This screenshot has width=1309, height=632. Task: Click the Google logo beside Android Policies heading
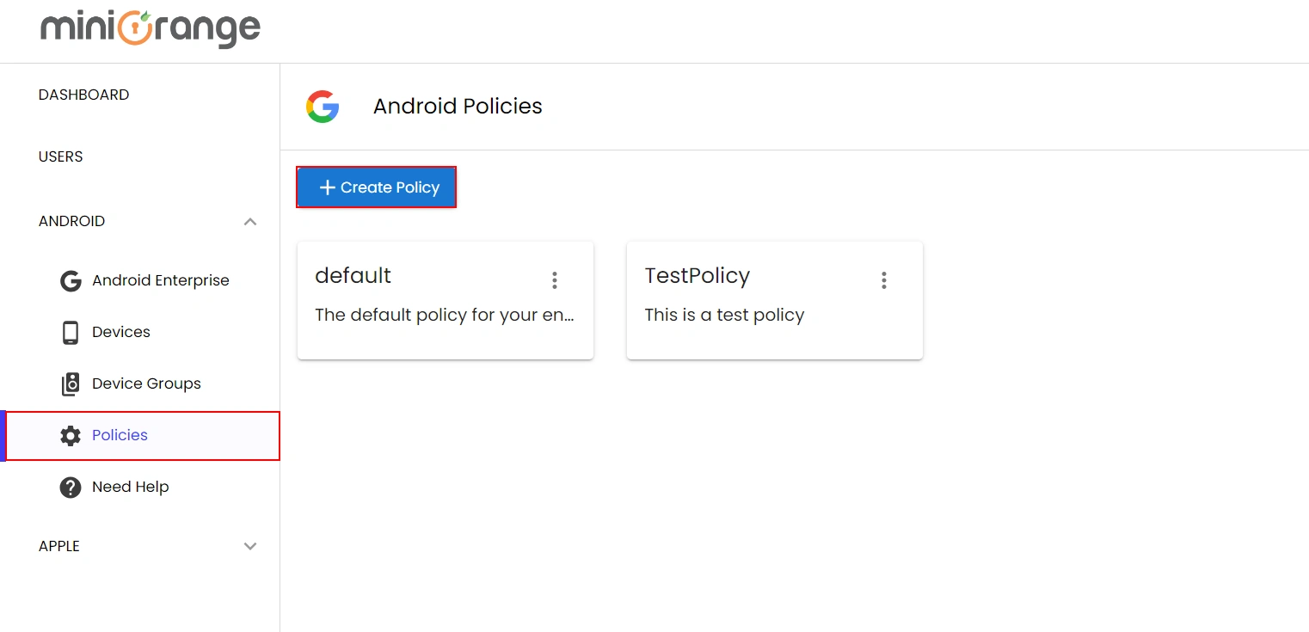(x=323, y=106)
